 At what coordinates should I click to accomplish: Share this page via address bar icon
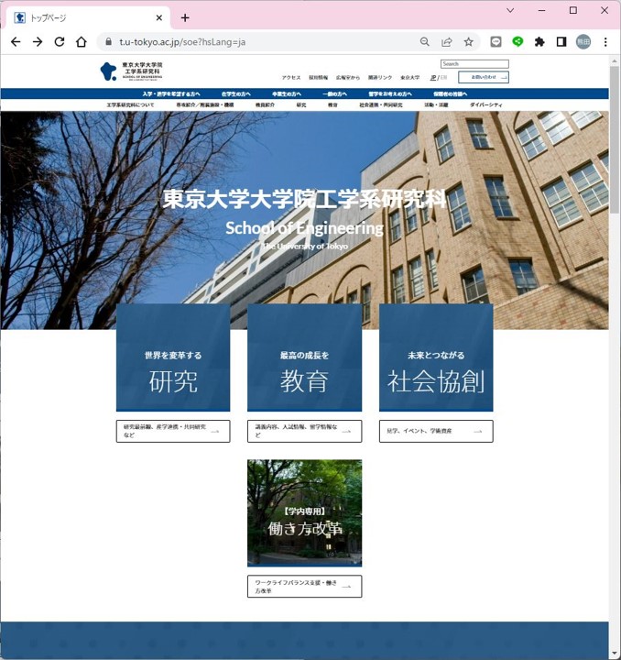[x=446, y=41]
